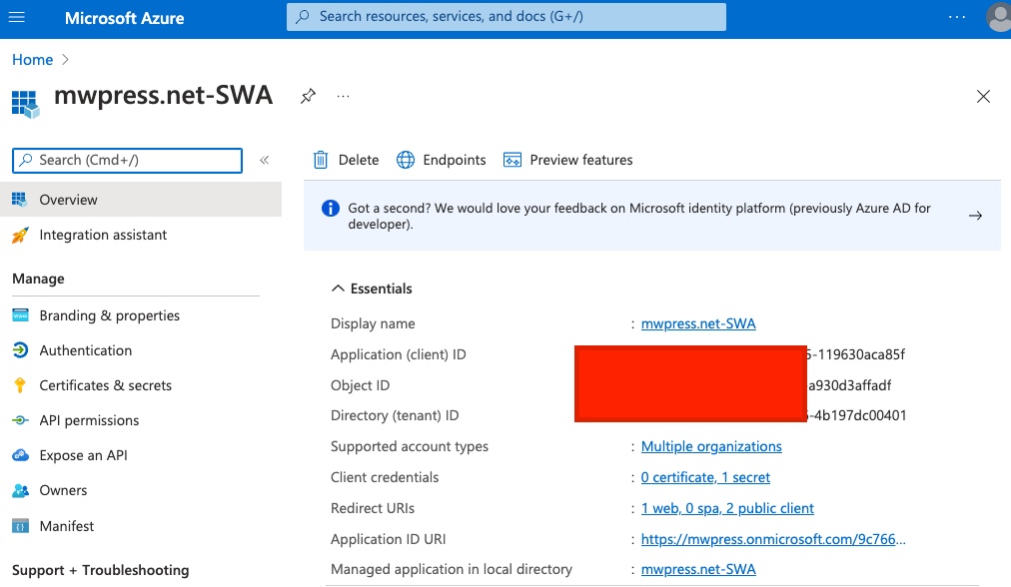Open more options next to pin

pyautogui.click(x=343, y=97)
